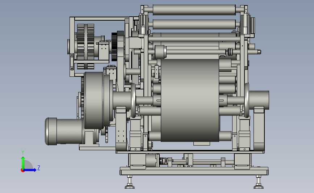Select the topmost horizontal roller
The height and width of the screenshot is (193, 314).
point(194,10)
